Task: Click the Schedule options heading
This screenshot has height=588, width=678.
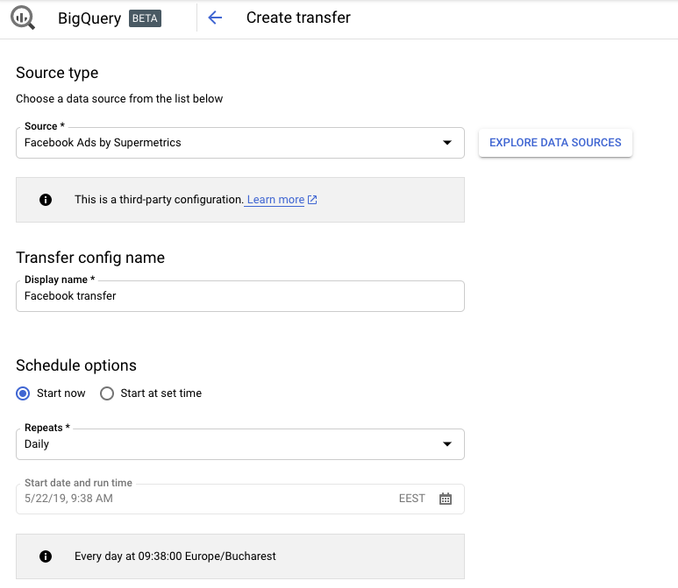Action: (x=76, y=365)
